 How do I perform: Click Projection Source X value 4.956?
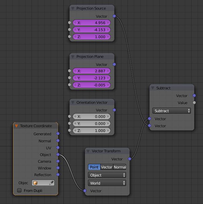[92, 23]
